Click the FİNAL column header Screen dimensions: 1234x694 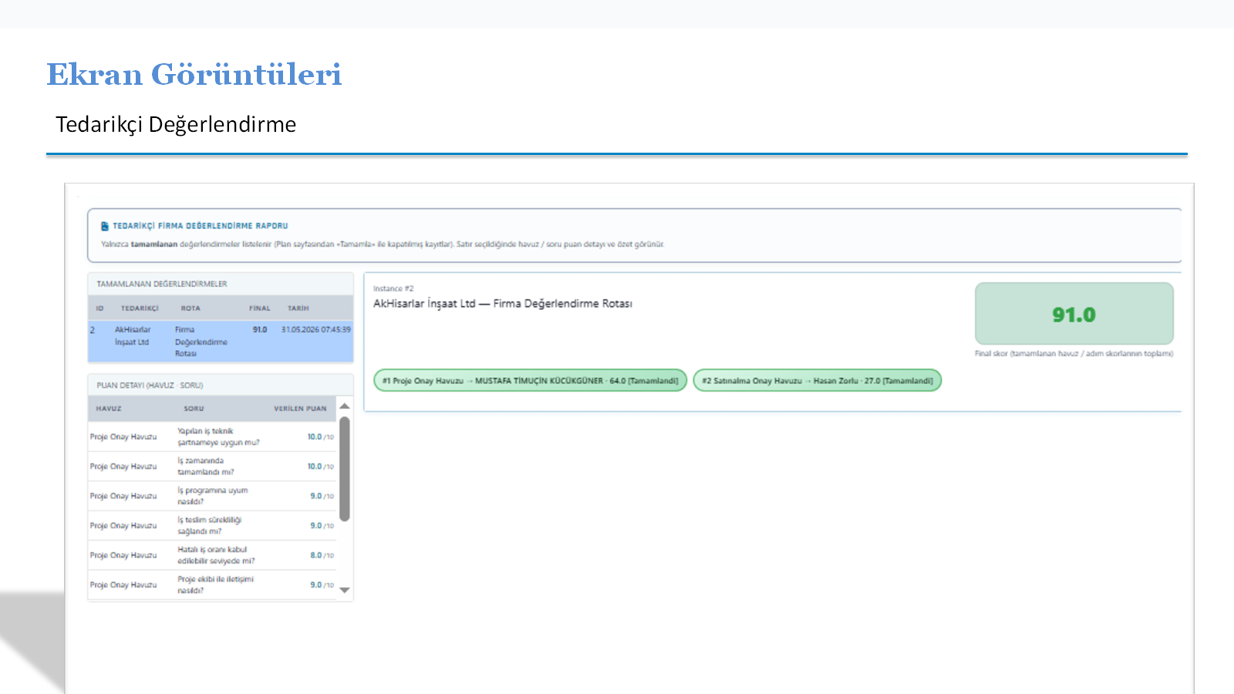260,308
